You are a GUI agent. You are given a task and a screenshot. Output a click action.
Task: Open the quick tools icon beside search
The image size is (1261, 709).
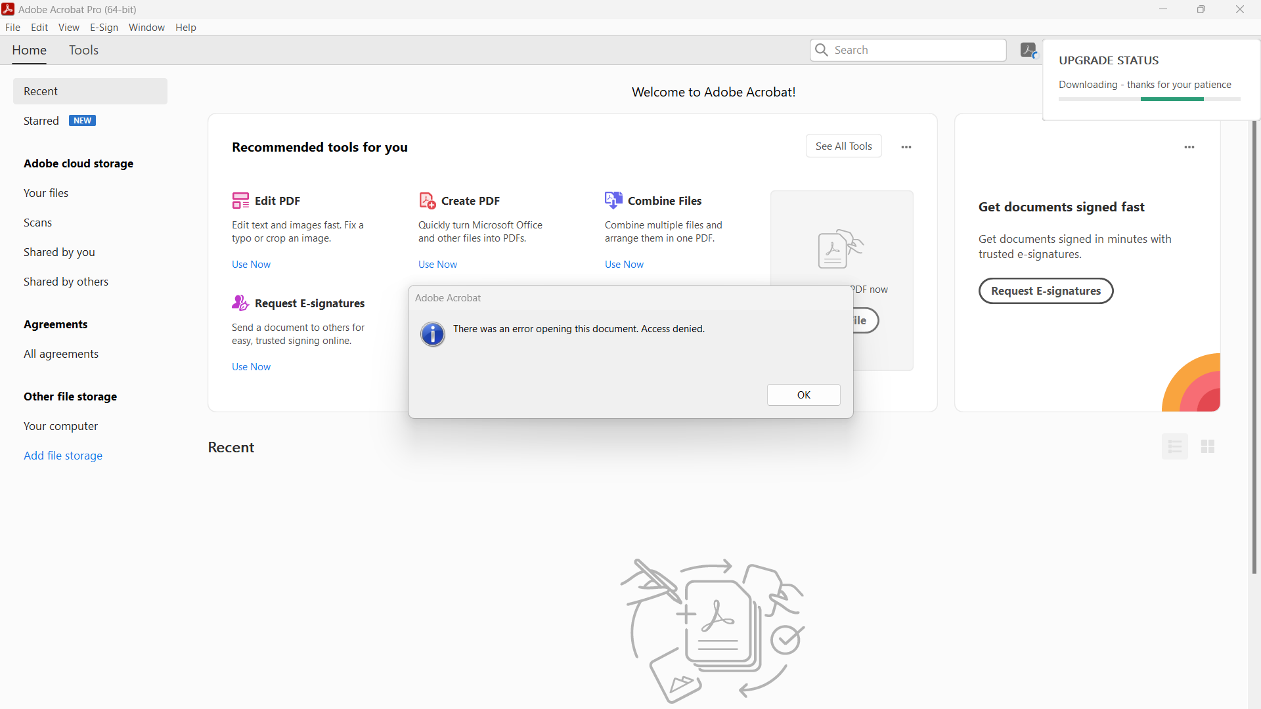(x=1028, y=50)
